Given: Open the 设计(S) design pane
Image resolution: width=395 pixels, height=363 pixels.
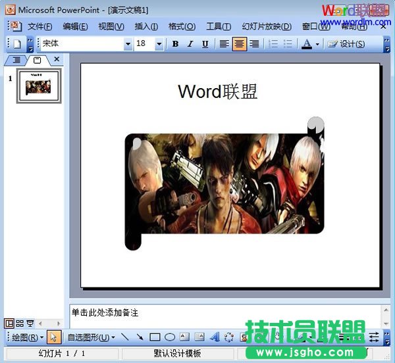Looking at the screenshot, I should (346, 44).
